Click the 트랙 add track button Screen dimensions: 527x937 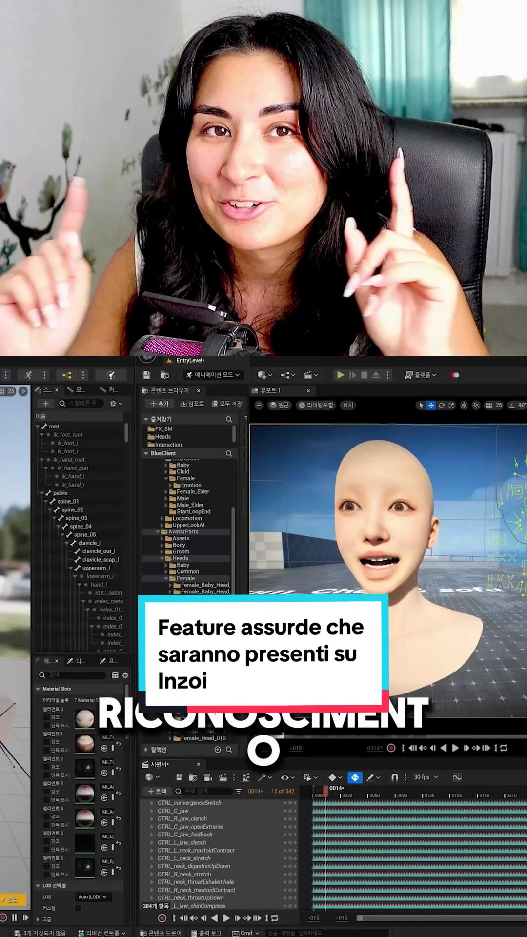point(157,791)
